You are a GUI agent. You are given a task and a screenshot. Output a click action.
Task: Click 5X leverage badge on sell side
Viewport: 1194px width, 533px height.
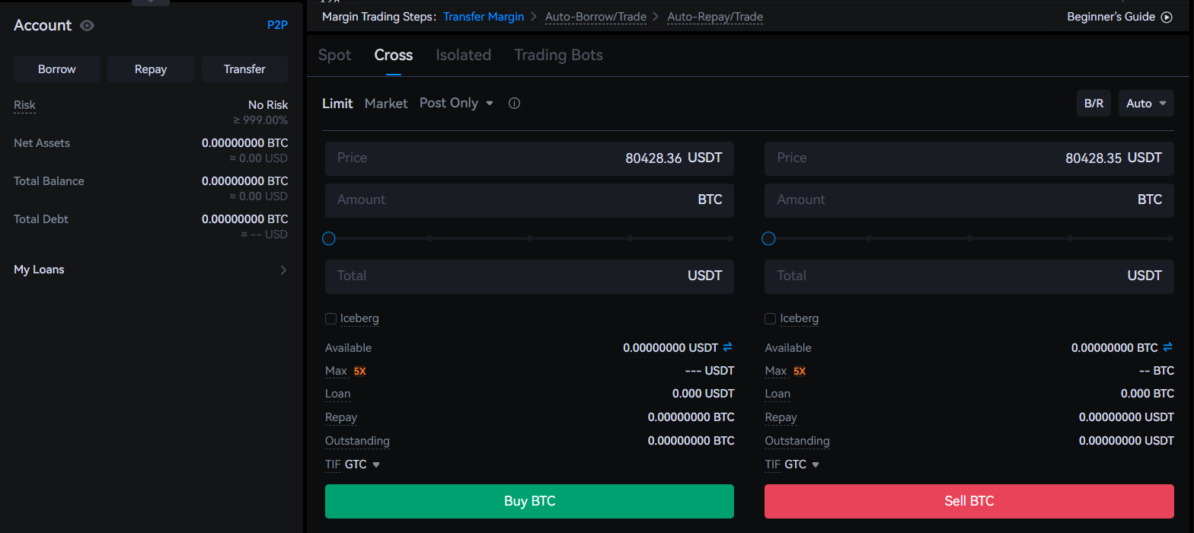pyautogui.click(x=800, y=372)
